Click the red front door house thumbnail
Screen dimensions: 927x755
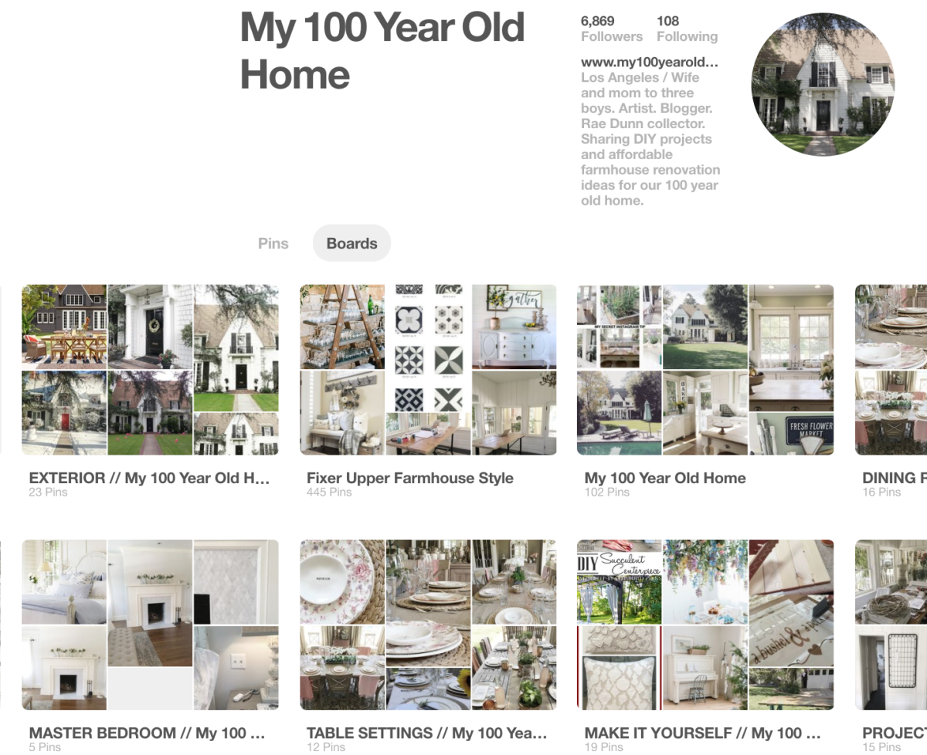[64, 413]
